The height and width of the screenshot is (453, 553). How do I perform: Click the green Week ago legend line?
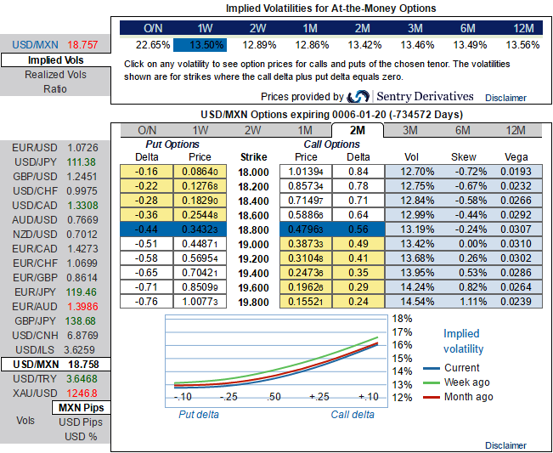point(432,382)
